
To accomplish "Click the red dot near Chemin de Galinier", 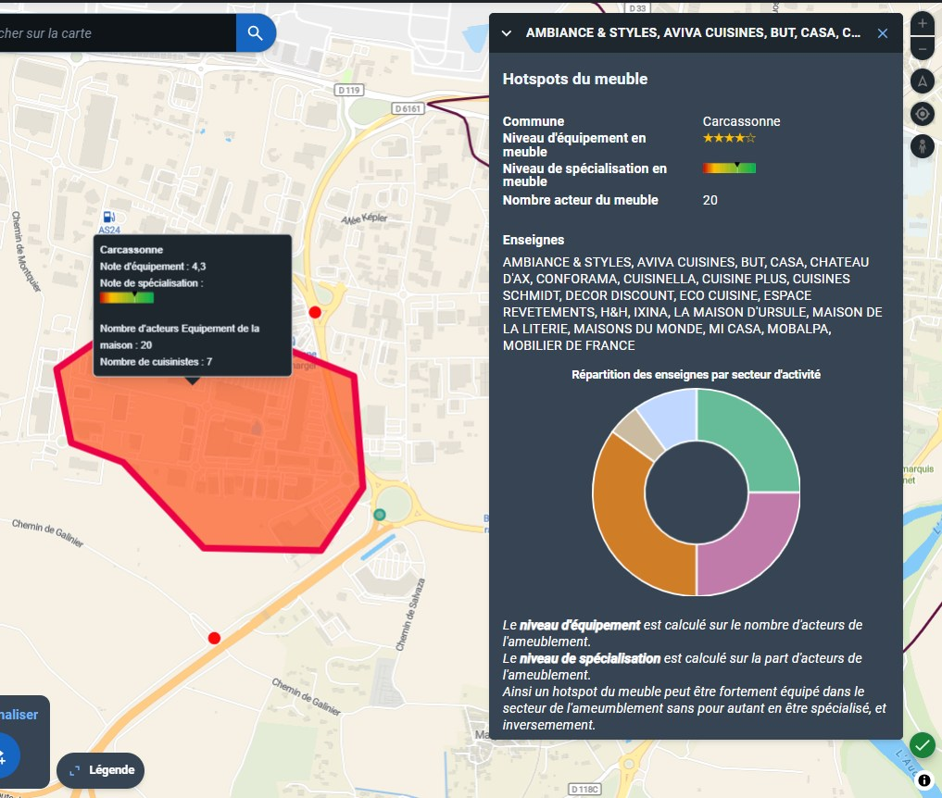I will 214,638.
